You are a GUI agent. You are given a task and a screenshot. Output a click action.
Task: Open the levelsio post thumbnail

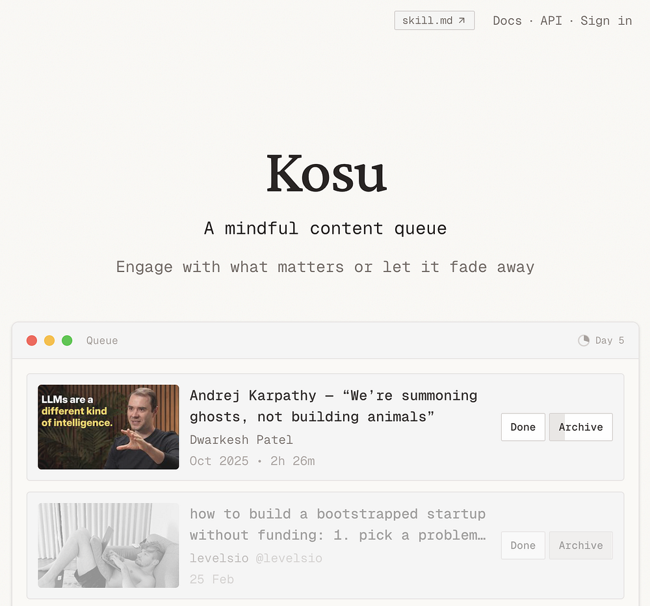click(x=109, y=545)
